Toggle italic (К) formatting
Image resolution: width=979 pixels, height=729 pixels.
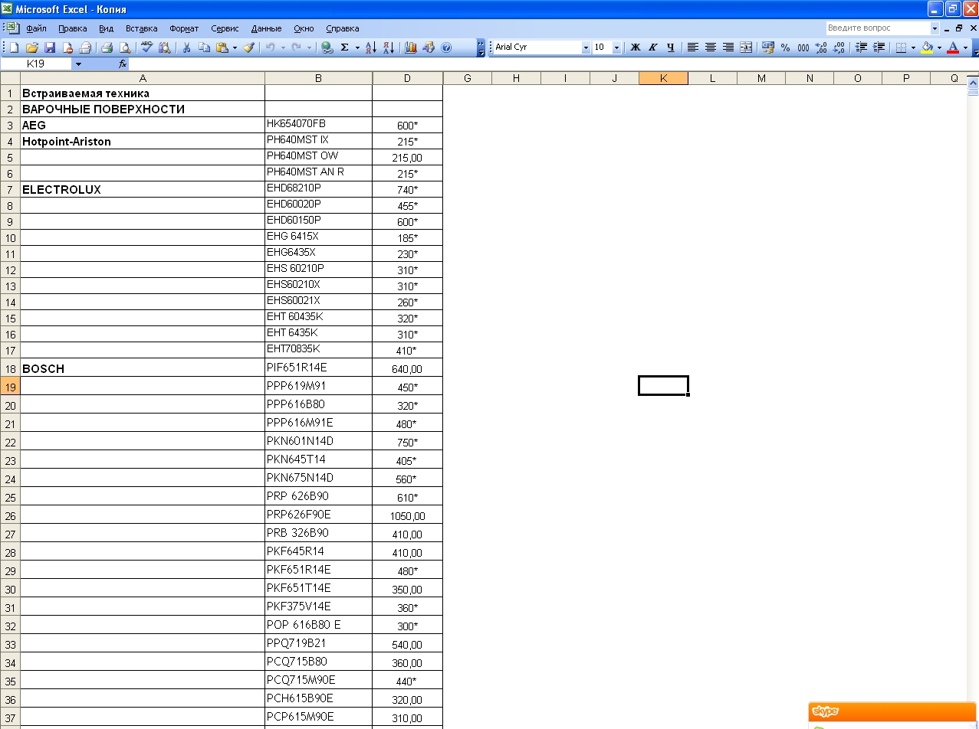click(x=652, y=47)
